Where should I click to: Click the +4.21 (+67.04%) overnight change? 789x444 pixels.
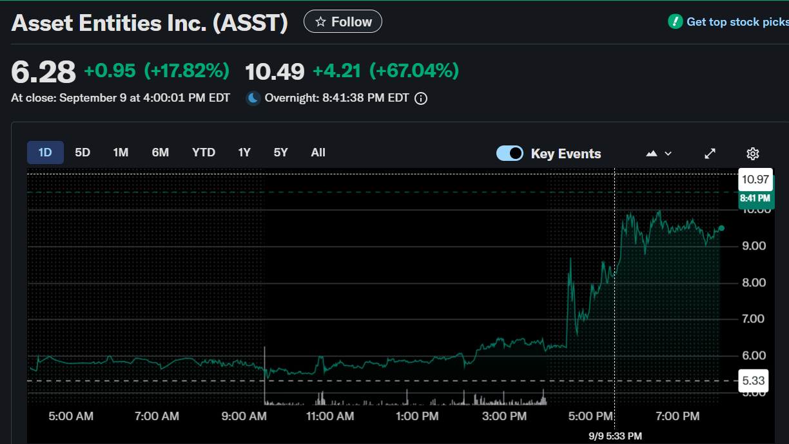tap(385, 71)
